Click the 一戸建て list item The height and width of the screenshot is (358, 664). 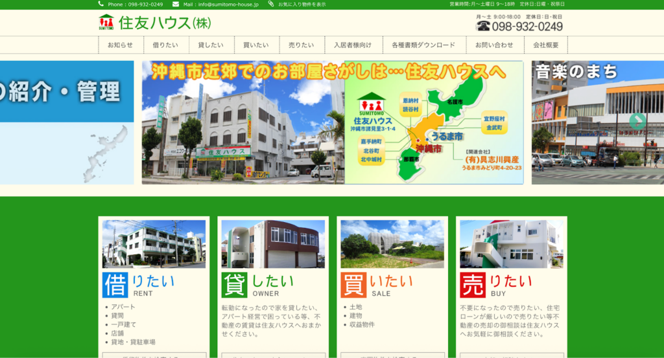tap(124, 324)
